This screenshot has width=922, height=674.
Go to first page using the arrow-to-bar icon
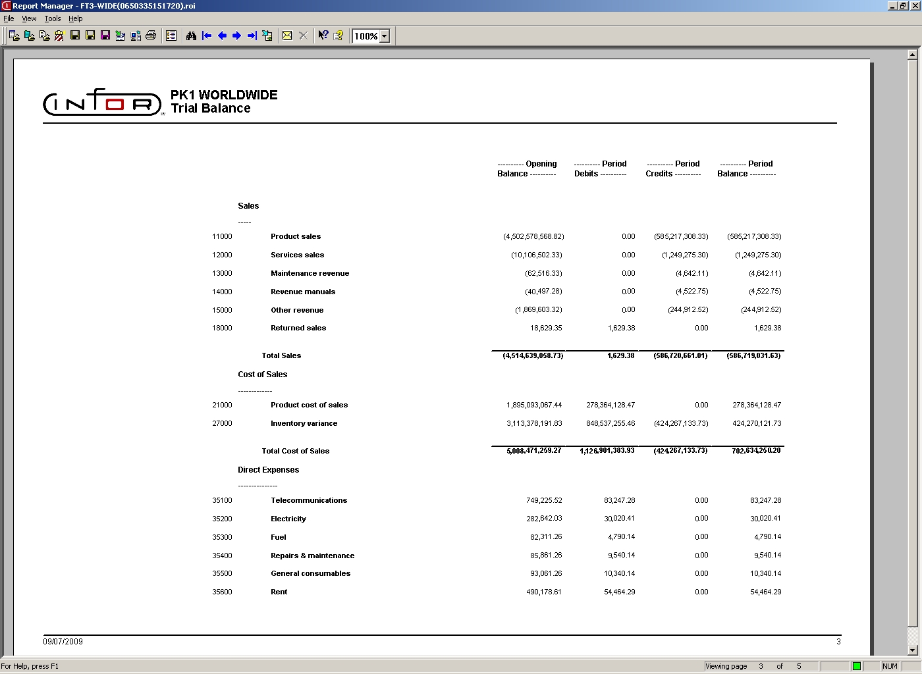[x=207, y=36]
